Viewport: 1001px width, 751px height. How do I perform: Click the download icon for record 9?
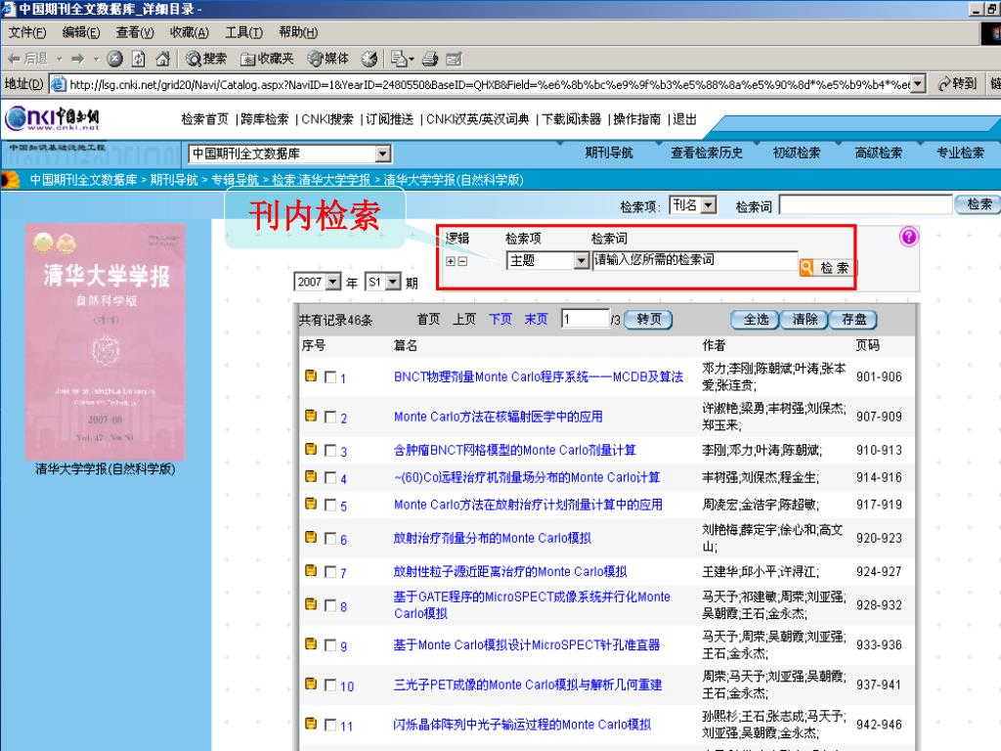pyautogui.click(x=311, y=643)
